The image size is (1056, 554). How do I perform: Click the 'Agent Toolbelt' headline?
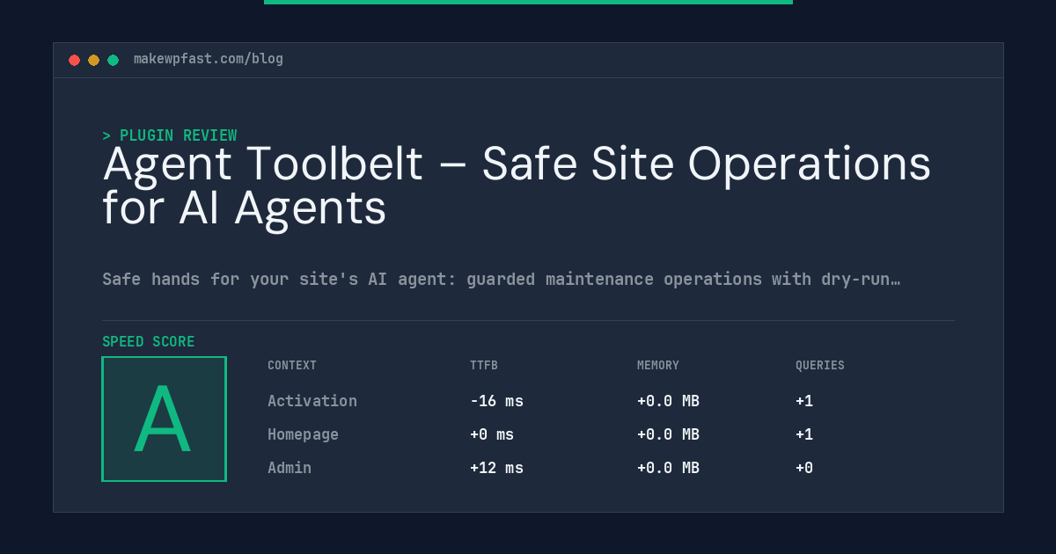pos(517,186)
